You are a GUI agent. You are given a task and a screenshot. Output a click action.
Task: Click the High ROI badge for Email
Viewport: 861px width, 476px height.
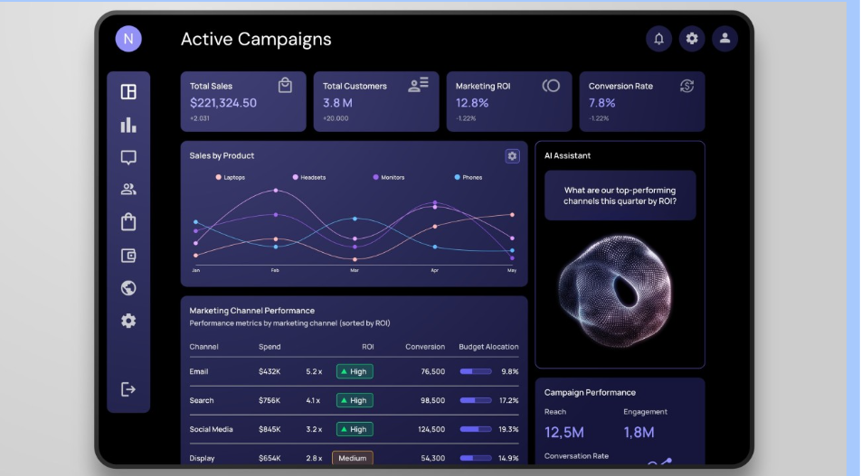355,371
